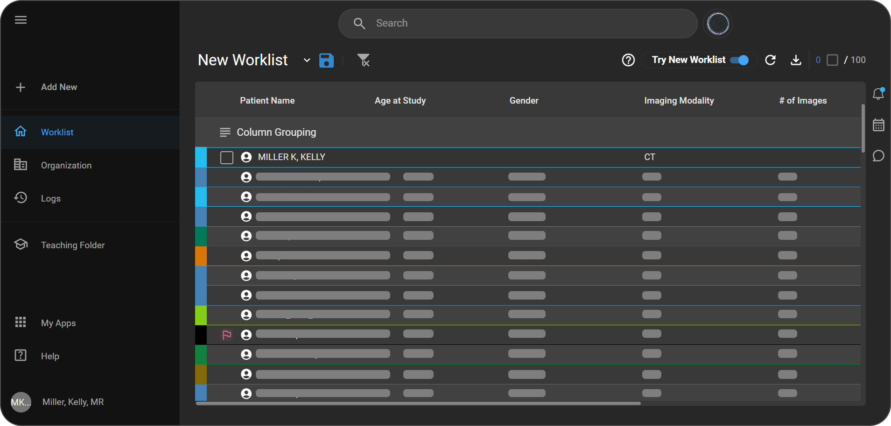Click the red flag icon on the flagged row

coord(227,335)
